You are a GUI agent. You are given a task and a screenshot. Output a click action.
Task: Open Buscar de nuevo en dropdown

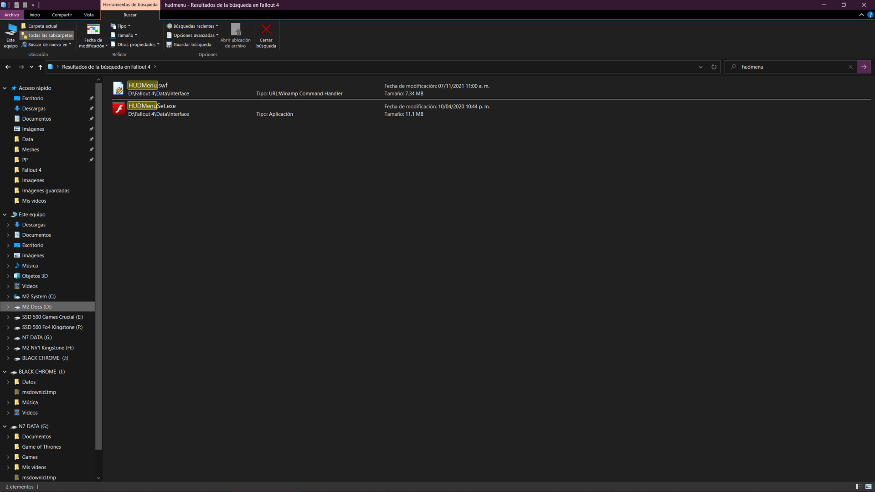pyautogui.click(x=46, y=45)
